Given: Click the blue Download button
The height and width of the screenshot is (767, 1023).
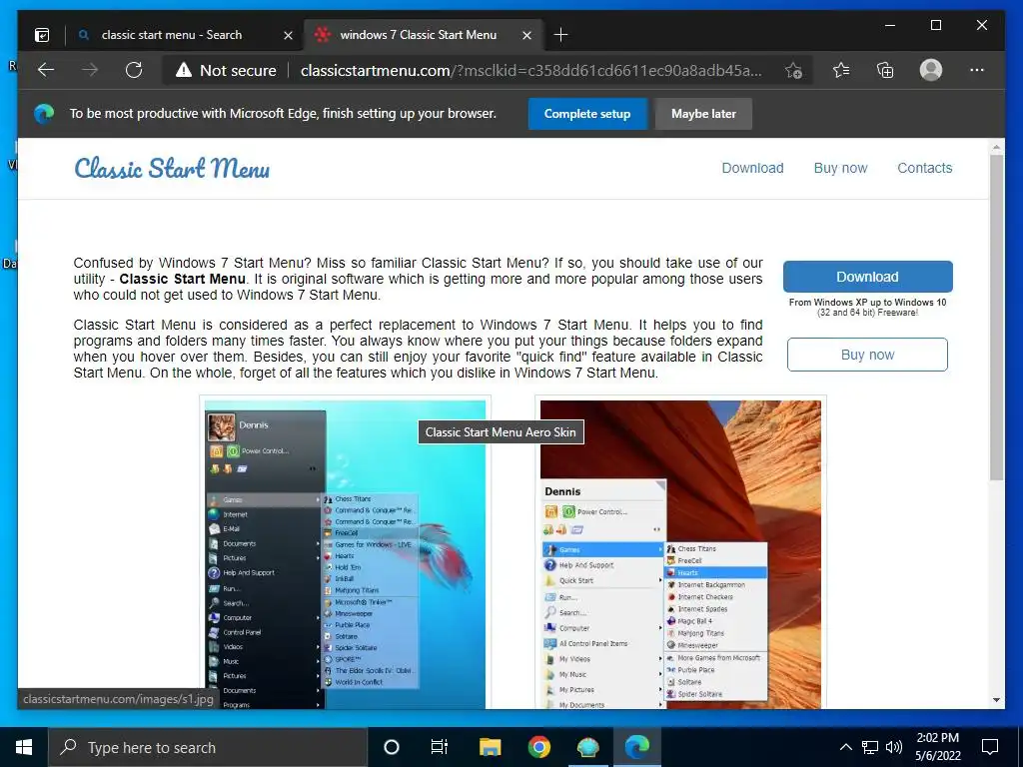Looking at the screenshot, I should click(868, 277).
